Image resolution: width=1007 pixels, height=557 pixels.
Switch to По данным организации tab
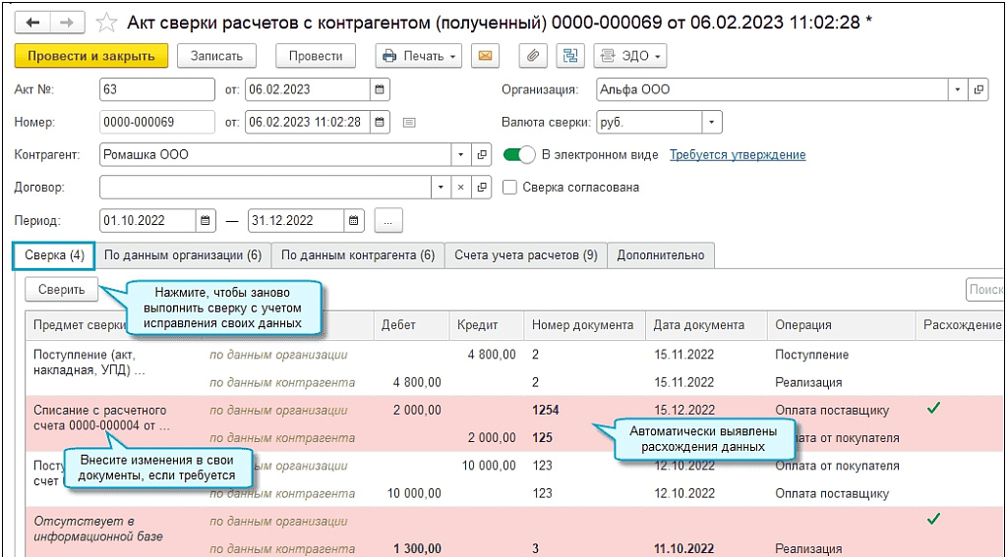[183, 255]
